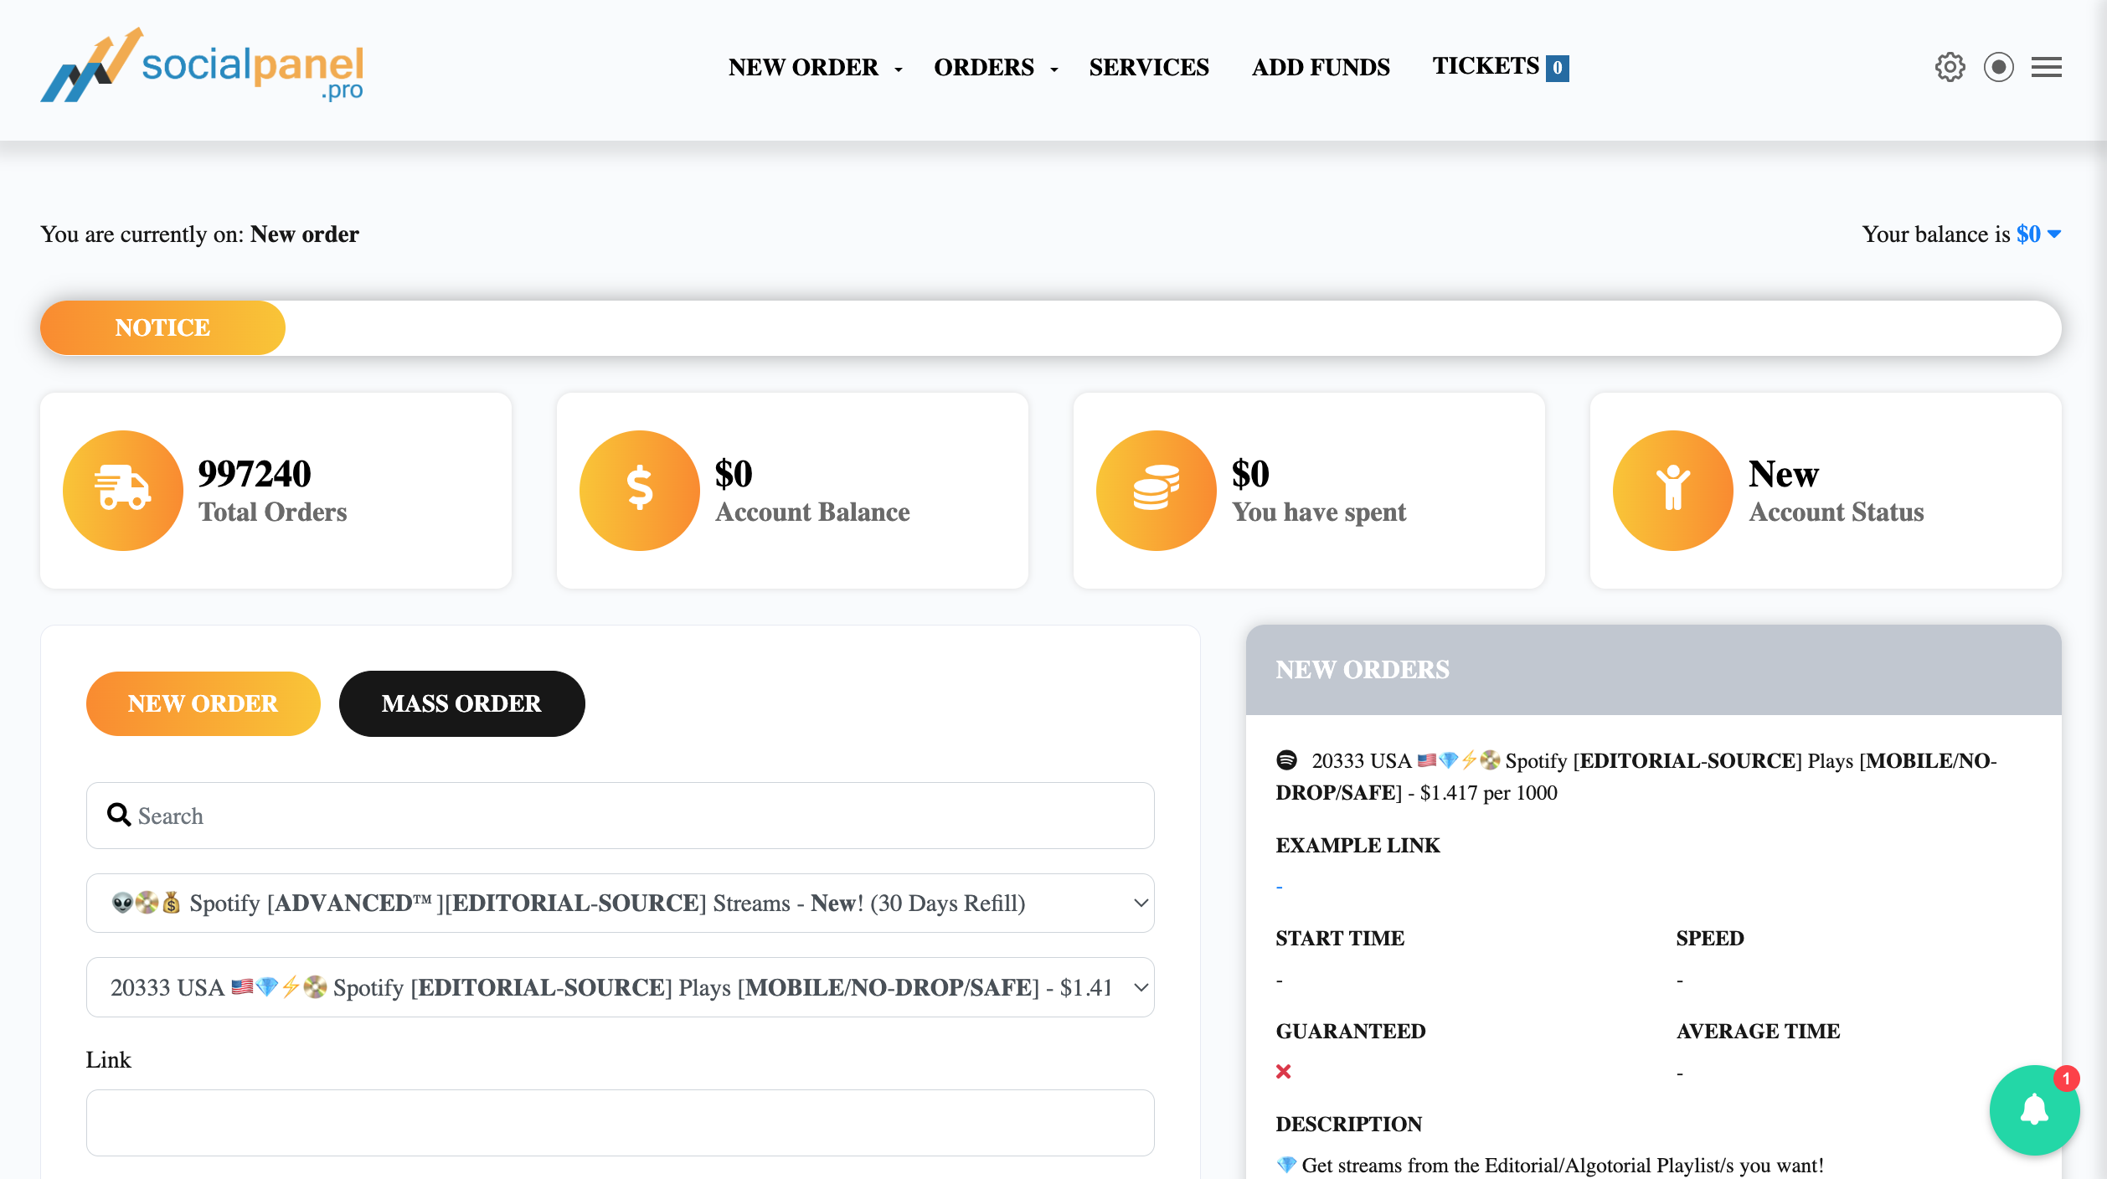This screenshot has height=1179, width=2107.
Task: Open the hamburger menu icon
Action: (x=2046, y=67)
